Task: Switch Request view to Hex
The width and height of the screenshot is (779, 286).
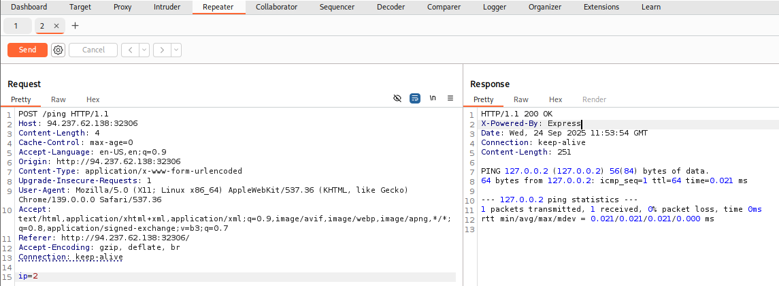Action: coord(93,99)
